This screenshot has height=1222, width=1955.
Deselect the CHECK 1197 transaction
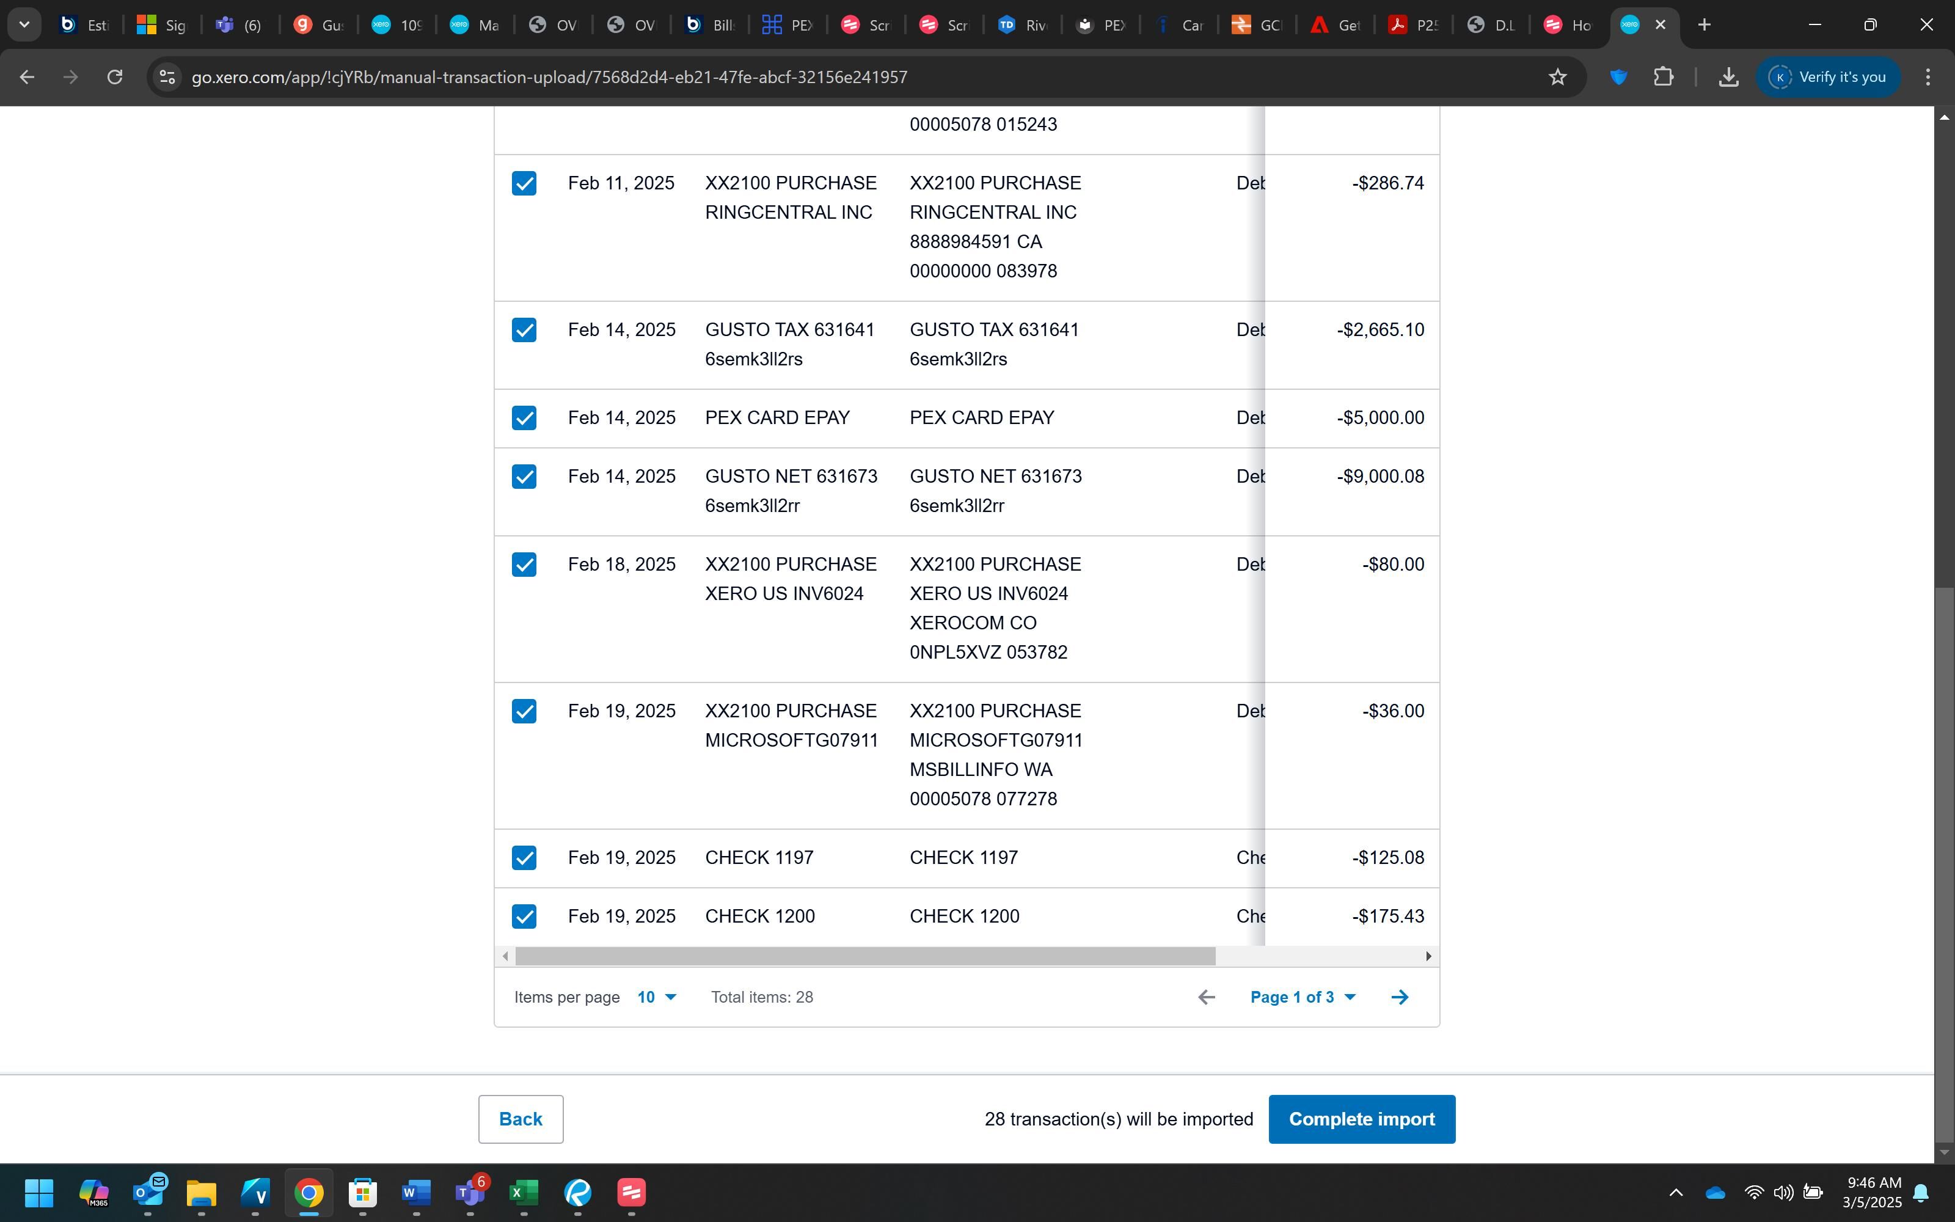[x=524, y=857]
